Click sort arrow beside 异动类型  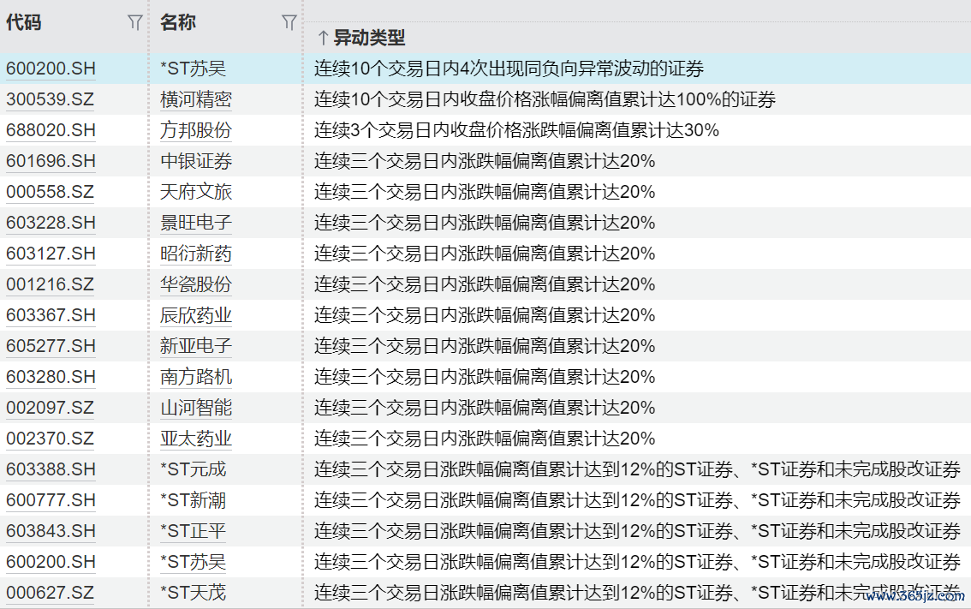(x=323, y=38)
